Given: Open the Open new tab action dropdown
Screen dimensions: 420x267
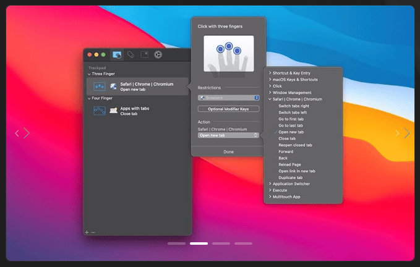Looking at the screenshot, I should coord(228,135).
